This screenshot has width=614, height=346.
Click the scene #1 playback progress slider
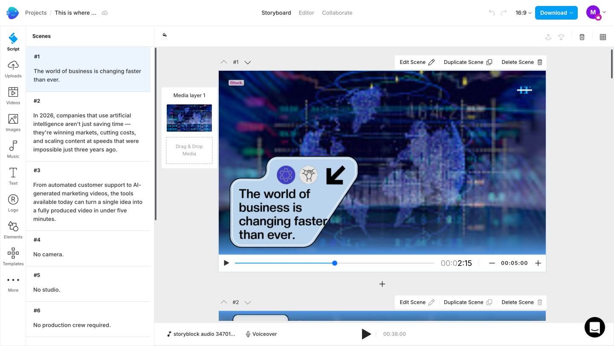pos(334,263)
